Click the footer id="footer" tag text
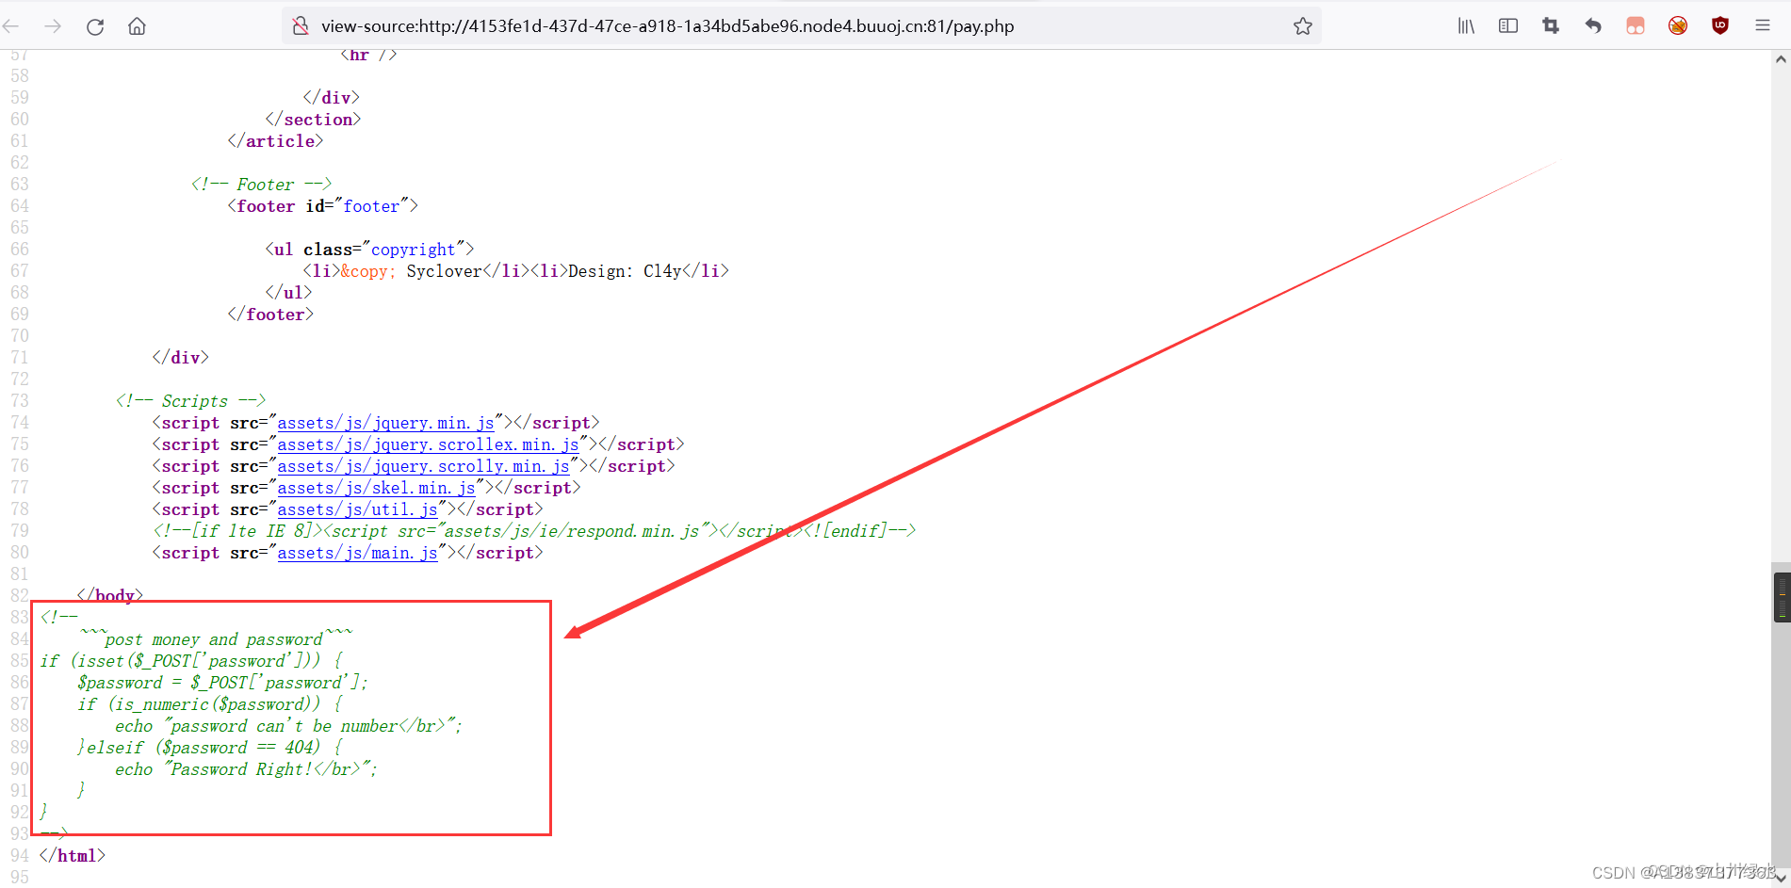Viewport: 1791px width, 888px height. 322,206
